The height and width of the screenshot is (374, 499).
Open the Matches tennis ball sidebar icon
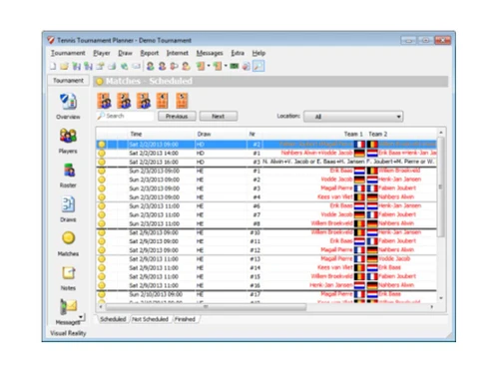click(x=68, y=238)
